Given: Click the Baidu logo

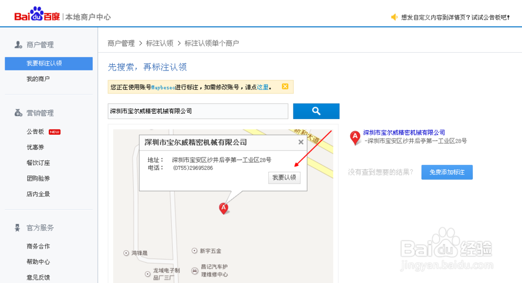Looking at the screenshot, I should pos(37,14).
